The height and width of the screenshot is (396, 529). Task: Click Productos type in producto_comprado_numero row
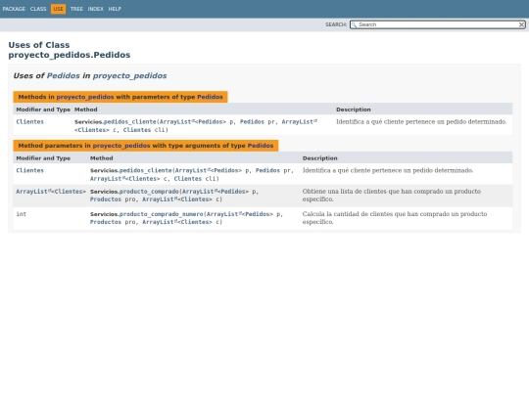(x=106, y=222)
